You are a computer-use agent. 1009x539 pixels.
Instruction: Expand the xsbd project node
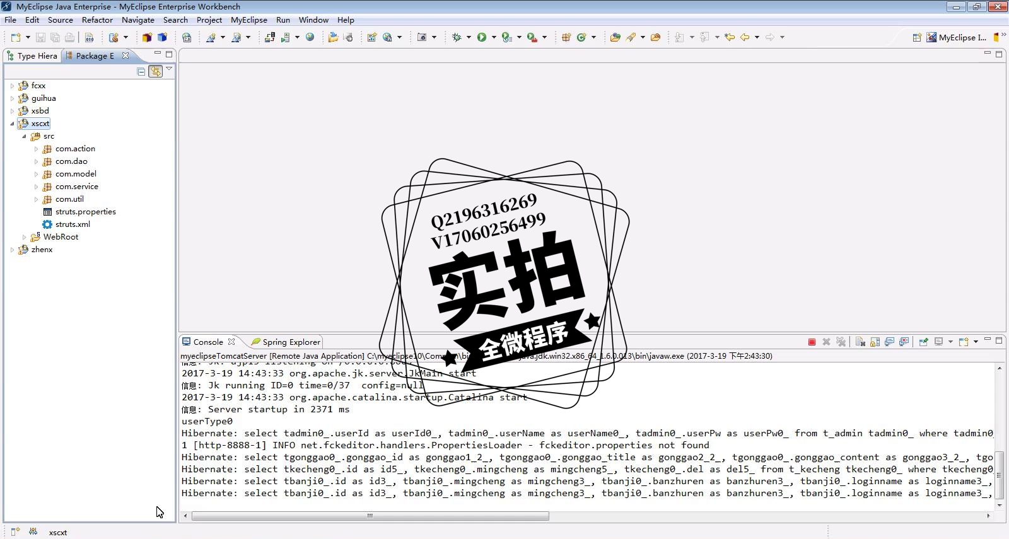point(12,111)
